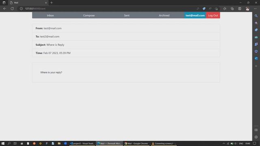Open the taskbar notification center icon
The height and width of the screenshot is (146, 260).
pos(255,144)
